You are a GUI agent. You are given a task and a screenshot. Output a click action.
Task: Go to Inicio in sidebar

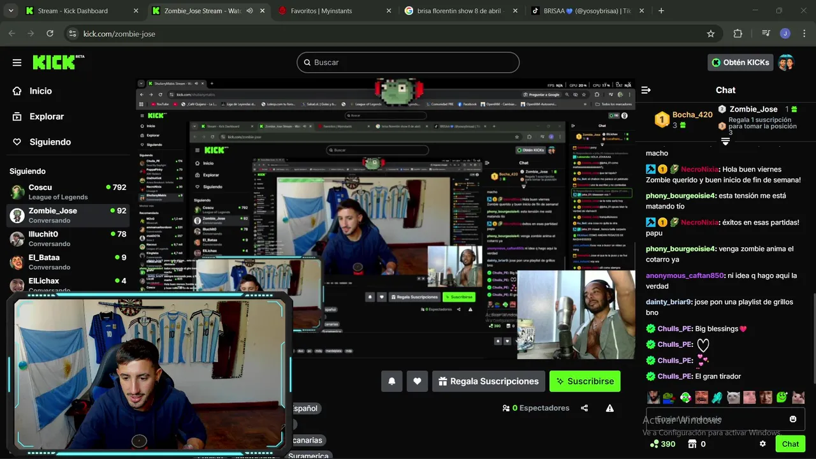coord(40,91)
